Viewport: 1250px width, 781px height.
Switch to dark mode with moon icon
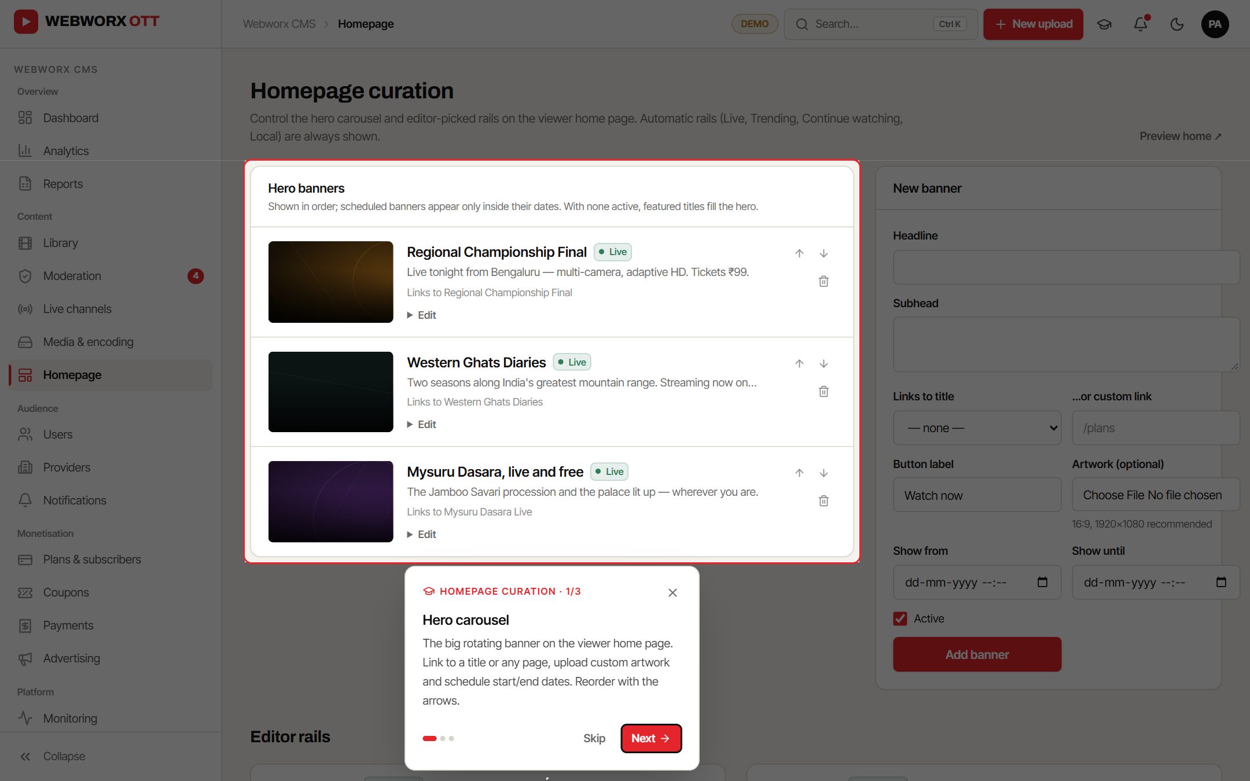tap(1177, 24)
